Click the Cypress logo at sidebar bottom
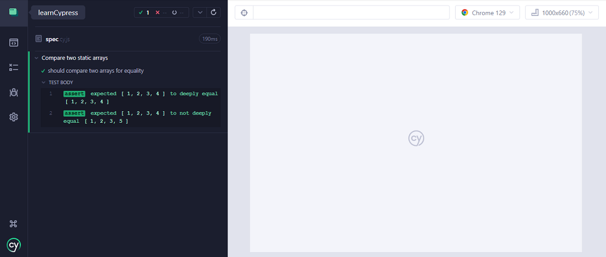This screenshot has height=257, width=606. coord(14,245)
